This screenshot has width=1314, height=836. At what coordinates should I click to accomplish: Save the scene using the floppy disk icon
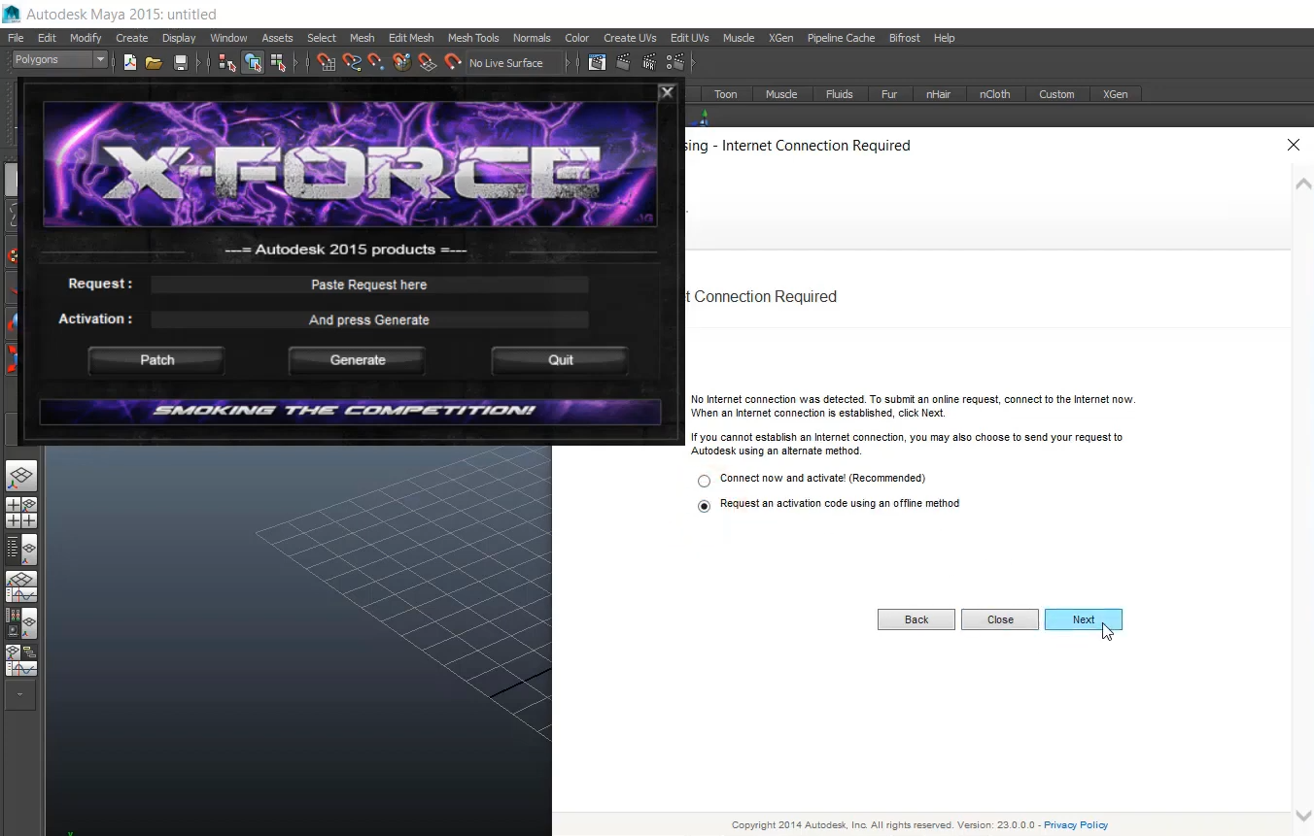pos(180,63)
